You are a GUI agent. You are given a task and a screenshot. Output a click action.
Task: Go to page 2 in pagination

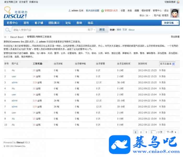point(141,132)
